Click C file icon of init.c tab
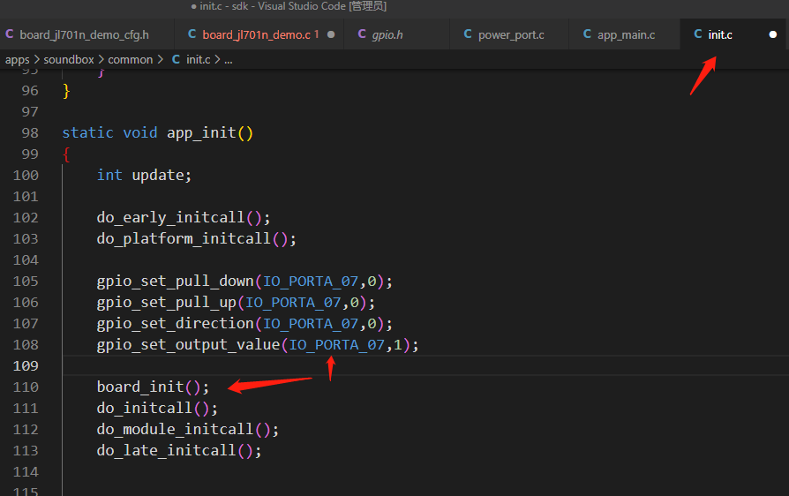The height and width of the screenshot is (496, 789). pos(698,34)
